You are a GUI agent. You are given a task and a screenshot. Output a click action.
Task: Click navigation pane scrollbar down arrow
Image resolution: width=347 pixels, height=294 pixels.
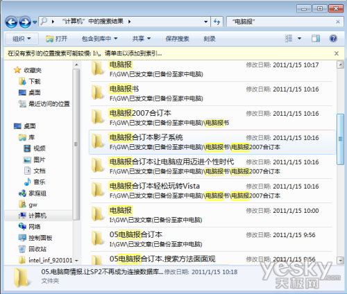(76, 261)
